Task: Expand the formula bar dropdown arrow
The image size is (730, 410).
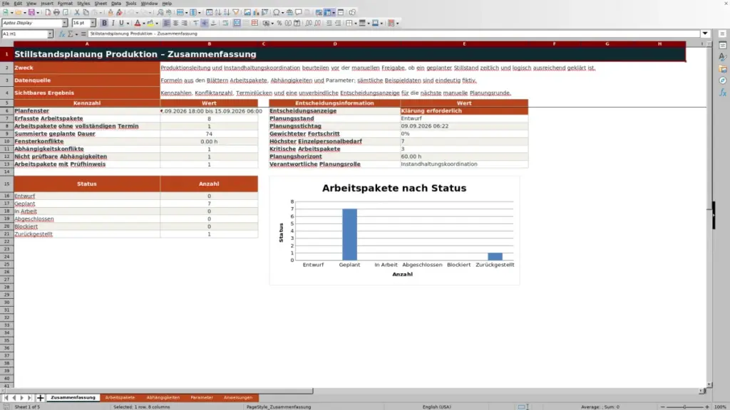Action: point(705,33)
